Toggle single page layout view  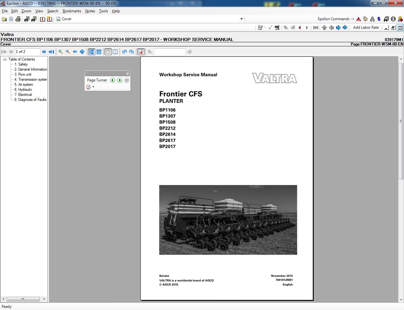pos(92,52)
